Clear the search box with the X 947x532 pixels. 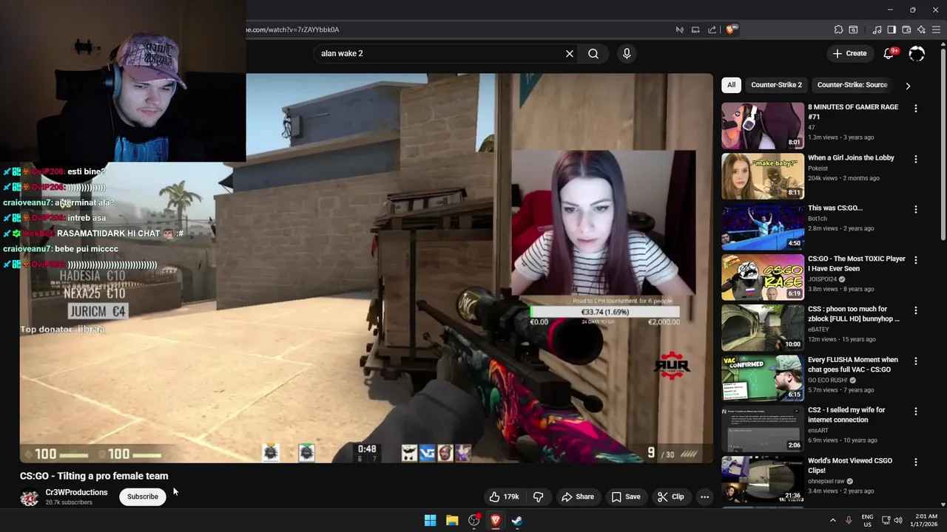coord(570,53)
